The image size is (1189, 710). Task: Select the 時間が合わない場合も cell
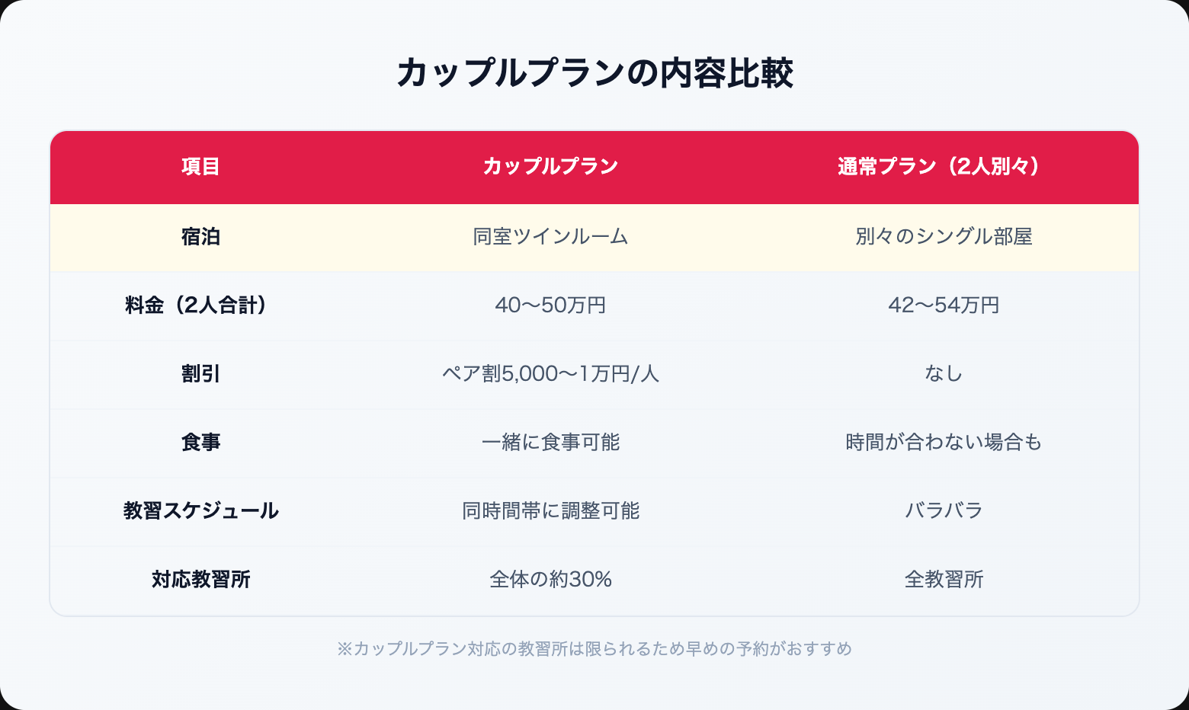(944, 443)
